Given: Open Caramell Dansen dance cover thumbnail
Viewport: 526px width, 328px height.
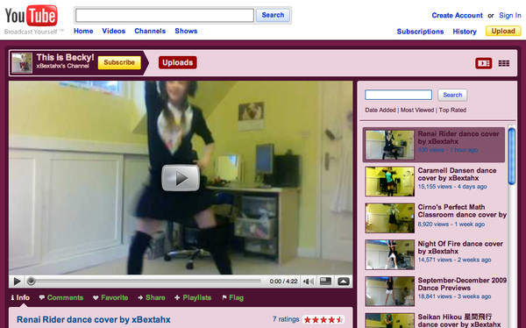Looking at the screenshot, I should point(390,182).
